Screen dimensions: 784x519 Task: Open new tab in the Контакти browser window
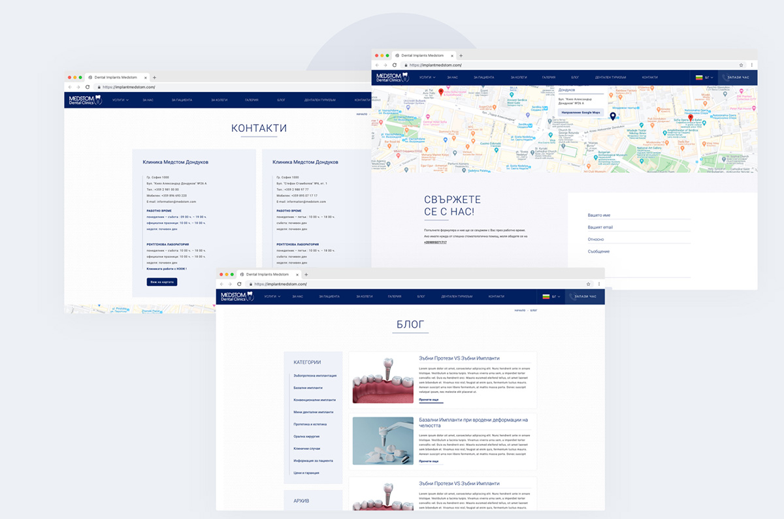(154, 77)
